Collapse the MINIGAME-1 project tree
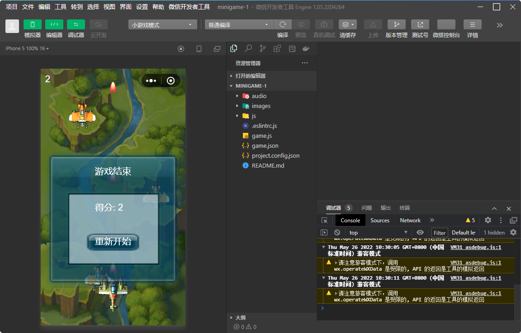Viewport: 521px width, 333px height. (x=271, y=86)
